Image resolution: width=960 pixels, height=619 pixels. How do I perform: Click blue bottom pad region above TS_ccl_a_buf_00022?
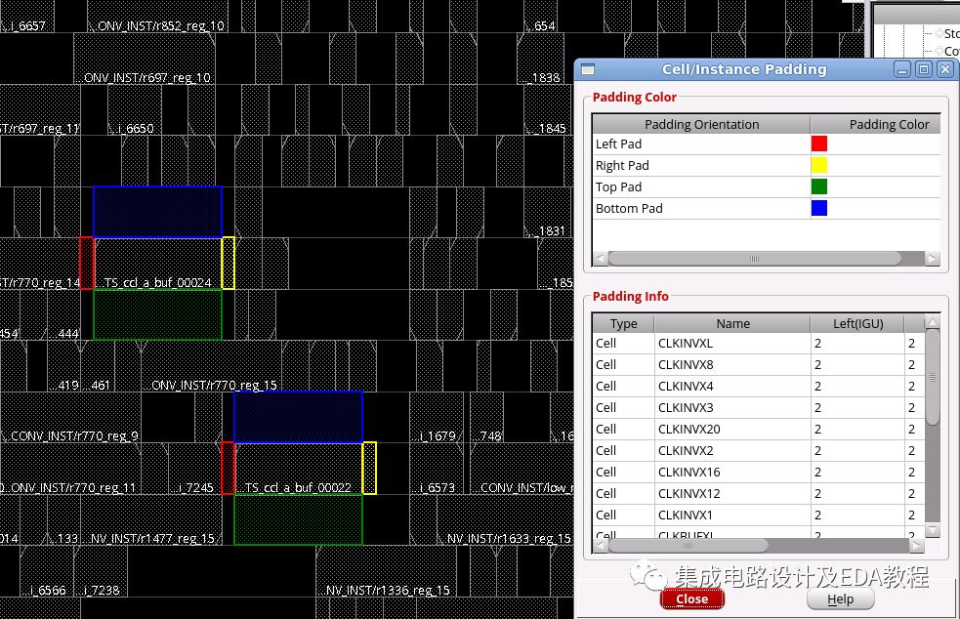tap(298, 417)
